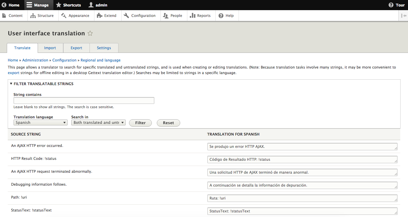Click the Configuration wrench icon
Viewport: 408px width, 217px height.
(127, 16)
